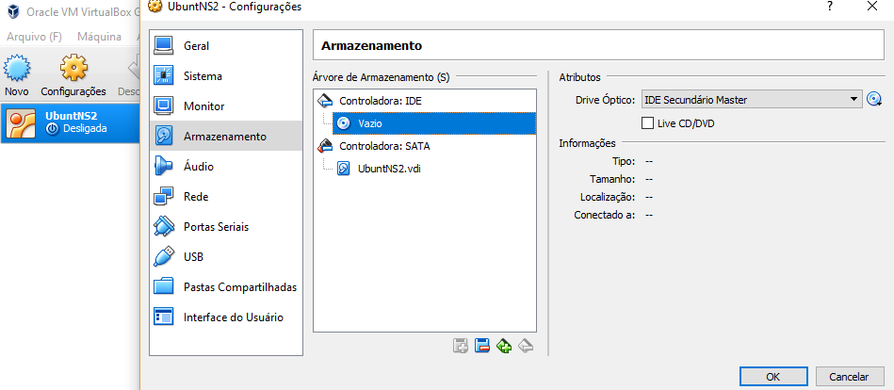Image resolution: width=894 pixels, height=390 pixels.
Task: Click the Configurações gear toolbar icon
Action: point(73,74)
